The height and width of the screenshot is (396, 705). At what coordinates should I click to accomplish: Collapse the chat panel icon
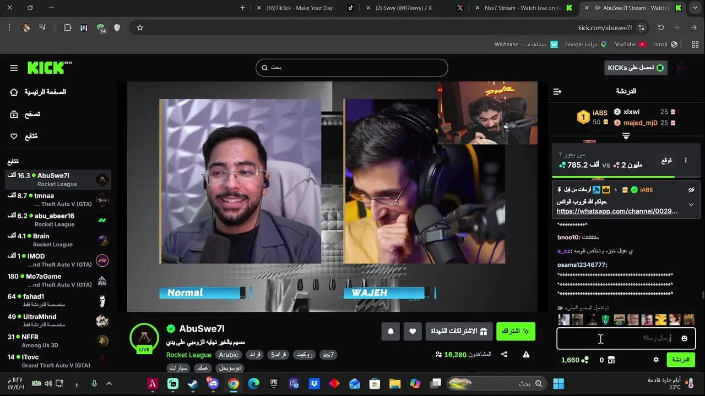coord(557,91)
